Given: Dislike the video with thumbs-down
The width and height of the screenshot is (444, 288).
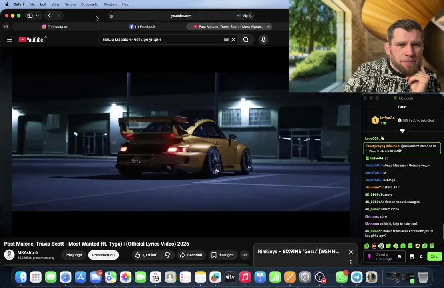Looking at the screenshot, I should pos(168,255).
